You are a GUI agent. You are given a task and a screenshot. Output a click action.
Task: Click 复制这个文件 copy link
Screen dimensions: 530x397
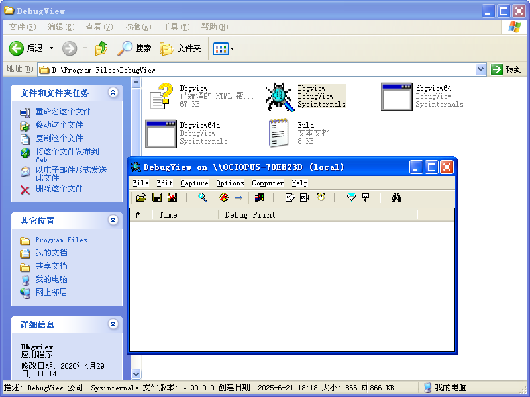click(59, 138)
